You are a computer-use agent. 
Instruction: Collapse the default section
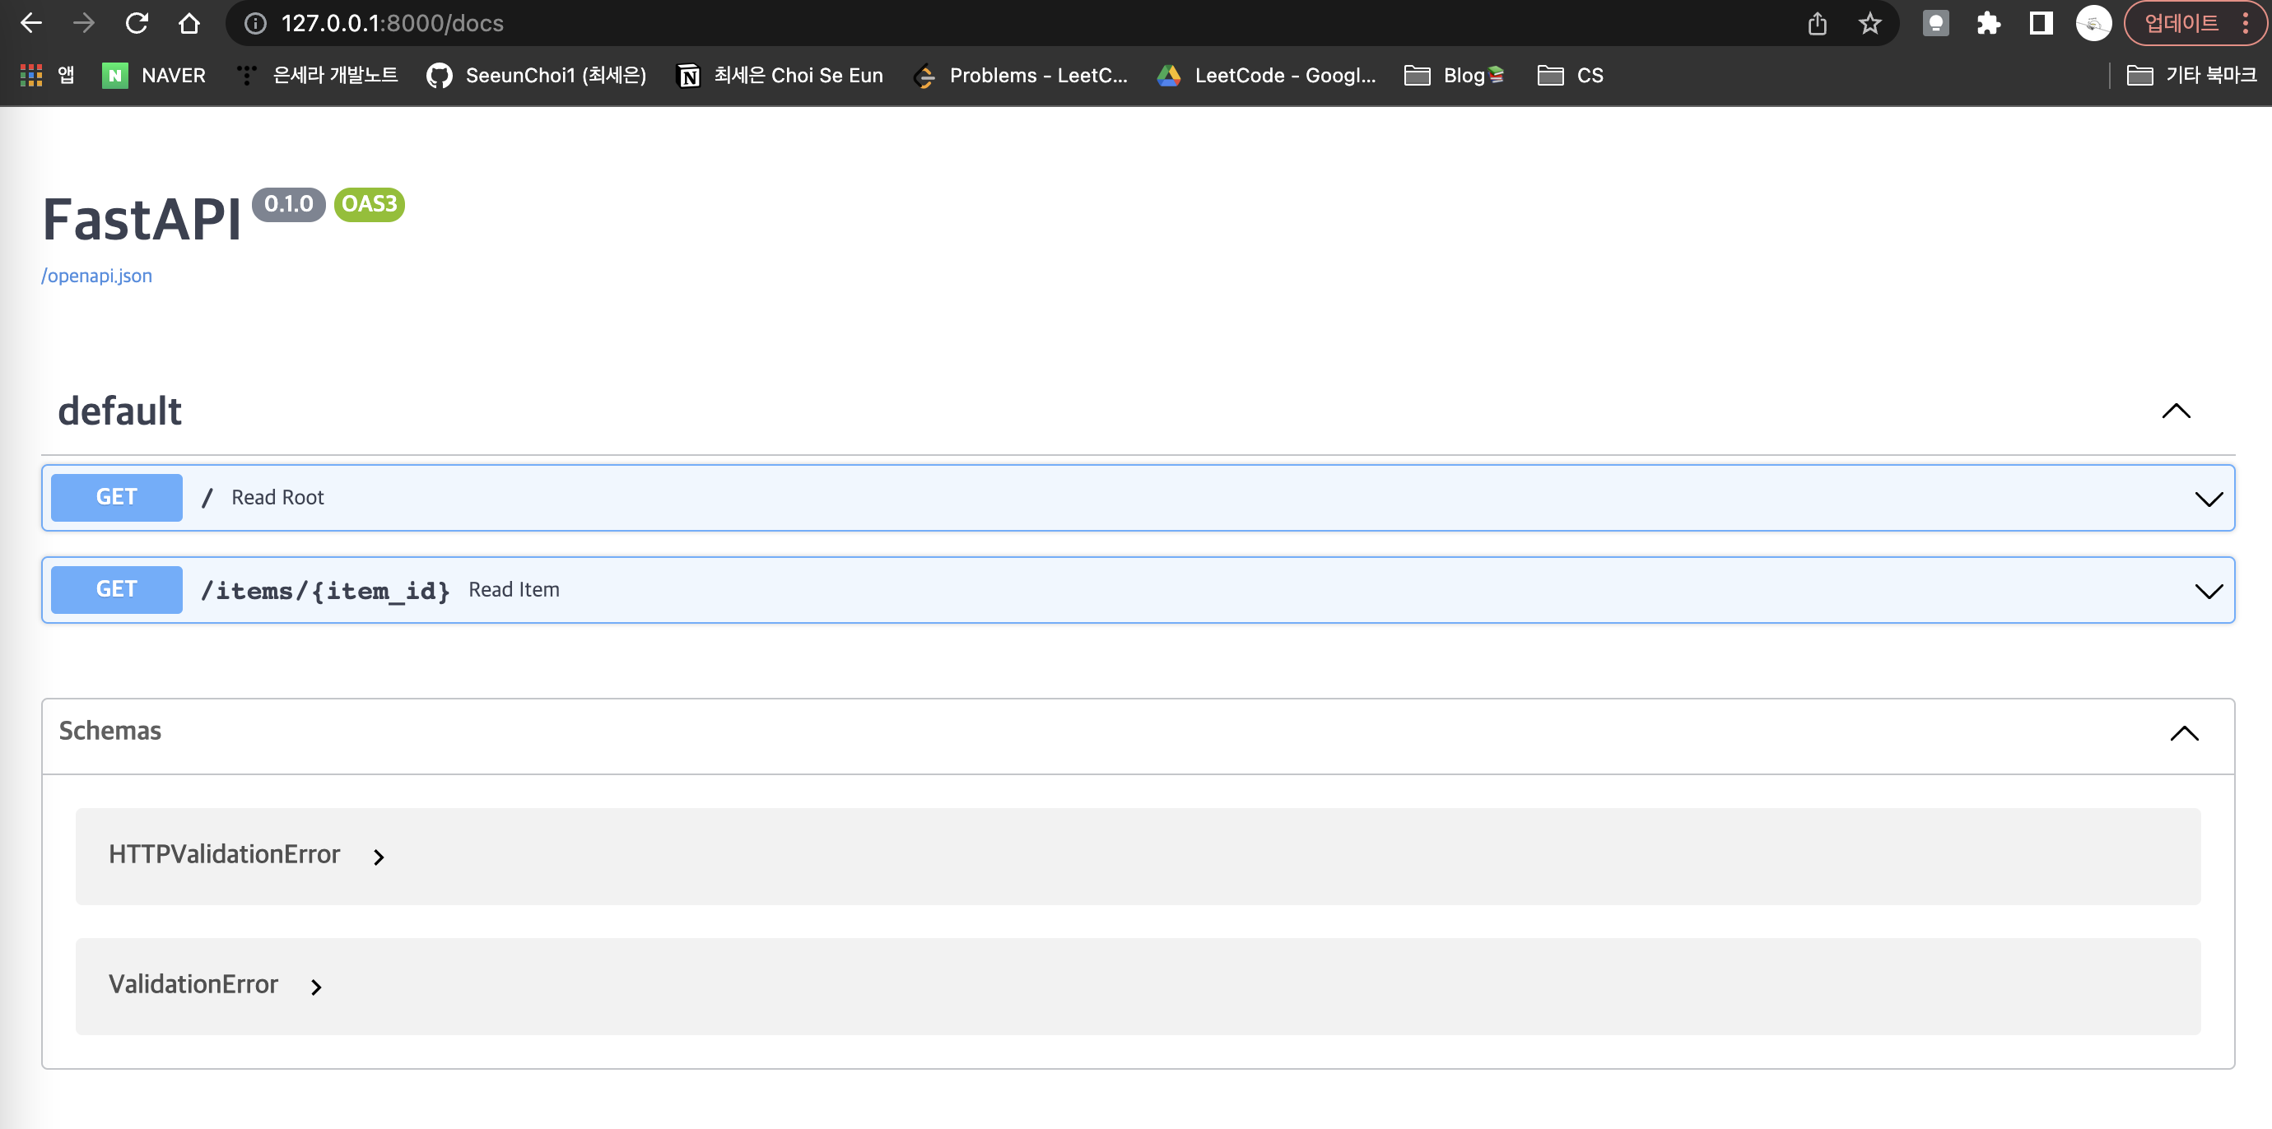pyautogui.click(x=2176, y=411)
